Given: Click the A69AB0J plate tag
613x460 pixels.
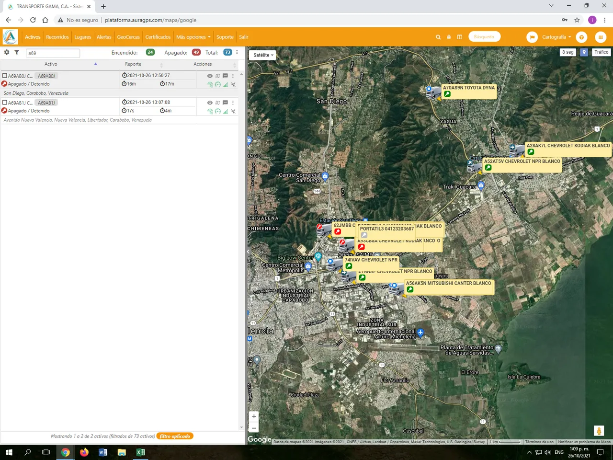Looking at the screenshot, I should 46,76.
